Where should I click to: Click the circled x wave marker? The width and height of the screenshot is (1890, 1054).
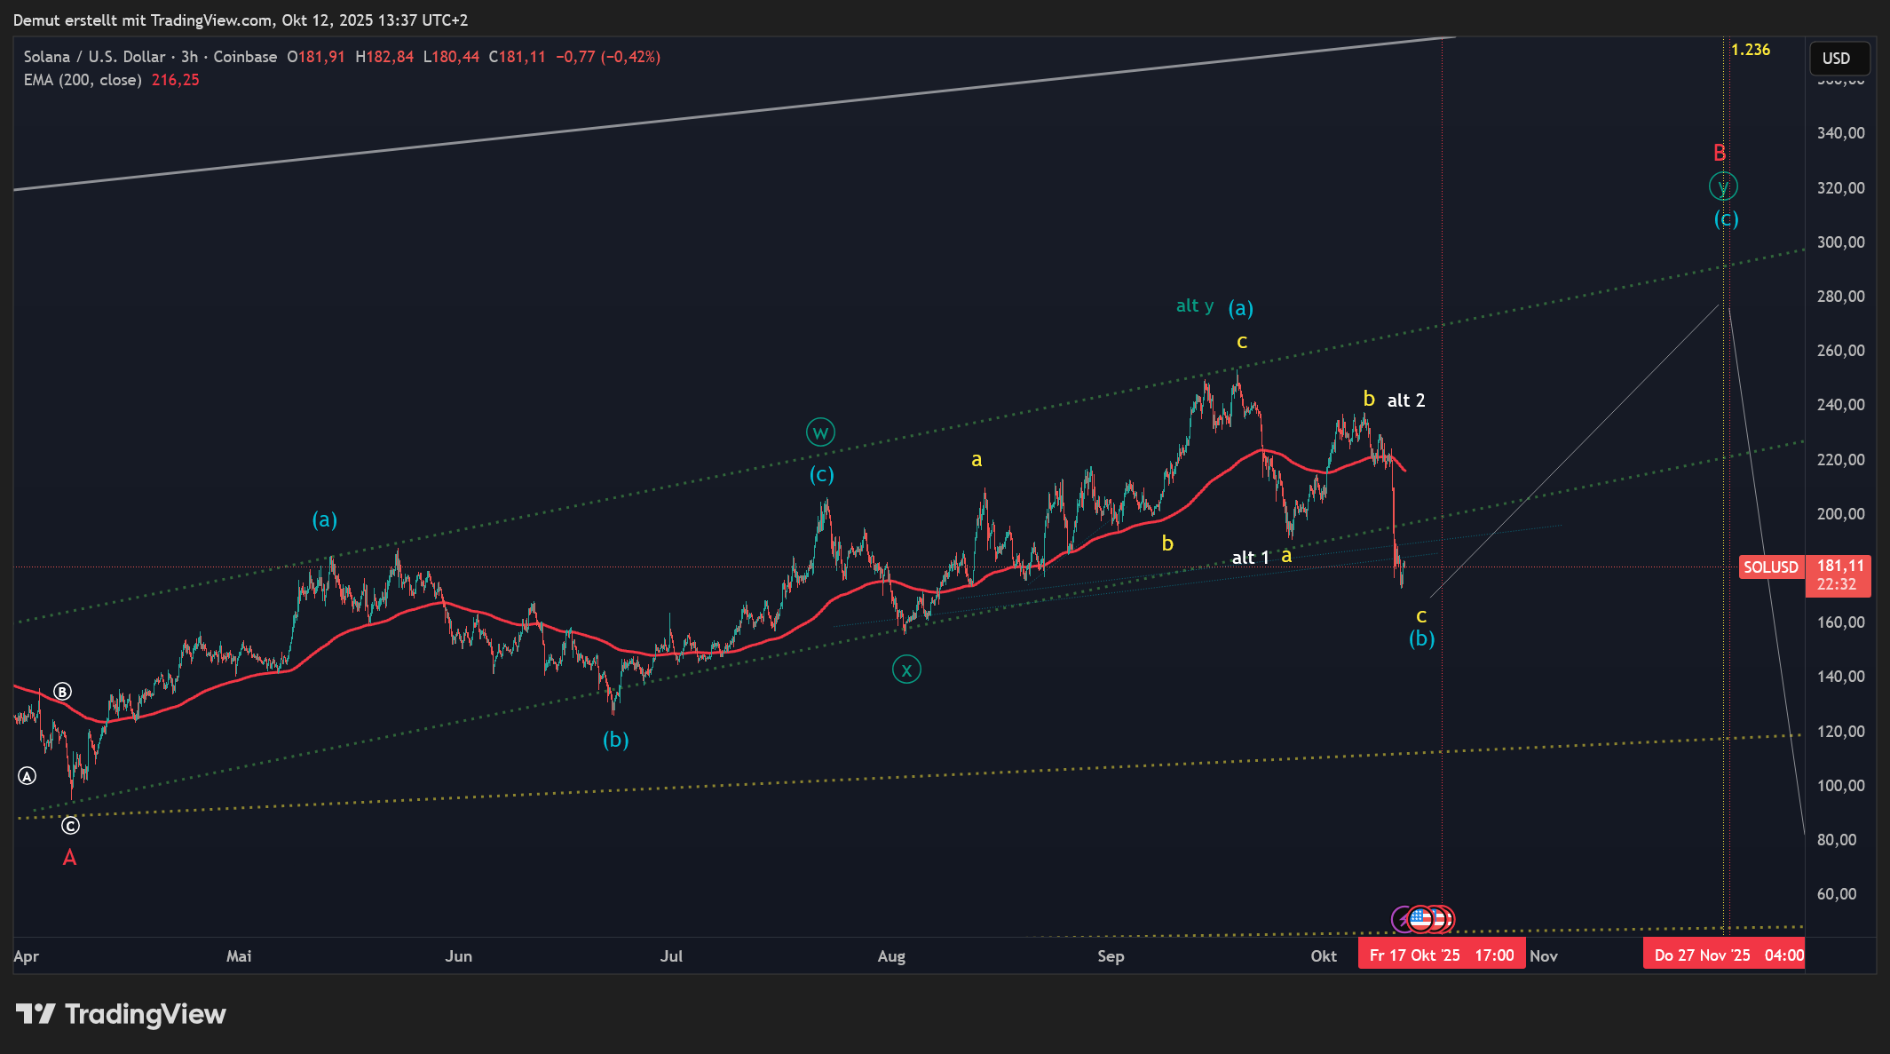(906, 670)
